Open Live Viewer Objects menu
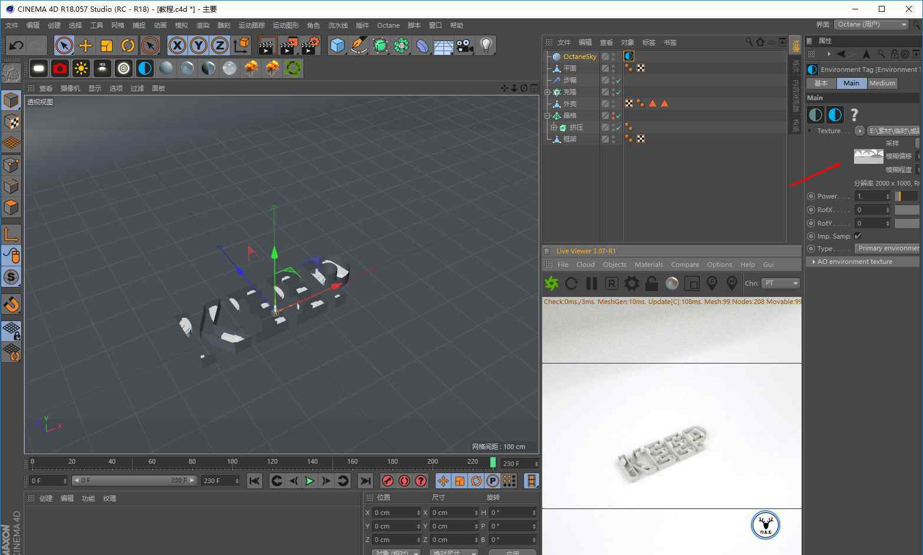 (615, 265)
